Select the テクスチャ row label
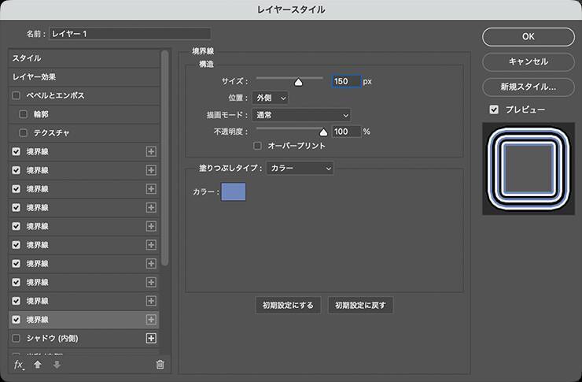Viewport: 582px width, 382px height. pyautogui.click(x=52, y=132)
